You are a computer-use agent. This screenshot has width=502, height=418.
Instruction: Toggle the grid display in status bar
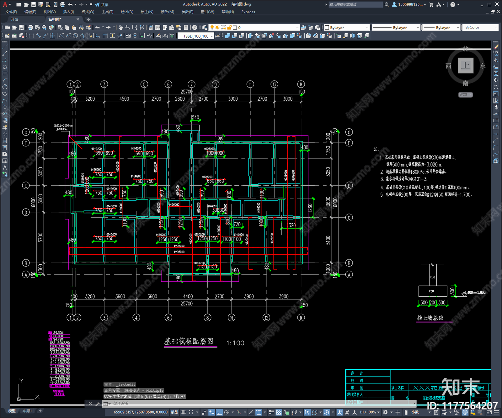tap(184, 412)
